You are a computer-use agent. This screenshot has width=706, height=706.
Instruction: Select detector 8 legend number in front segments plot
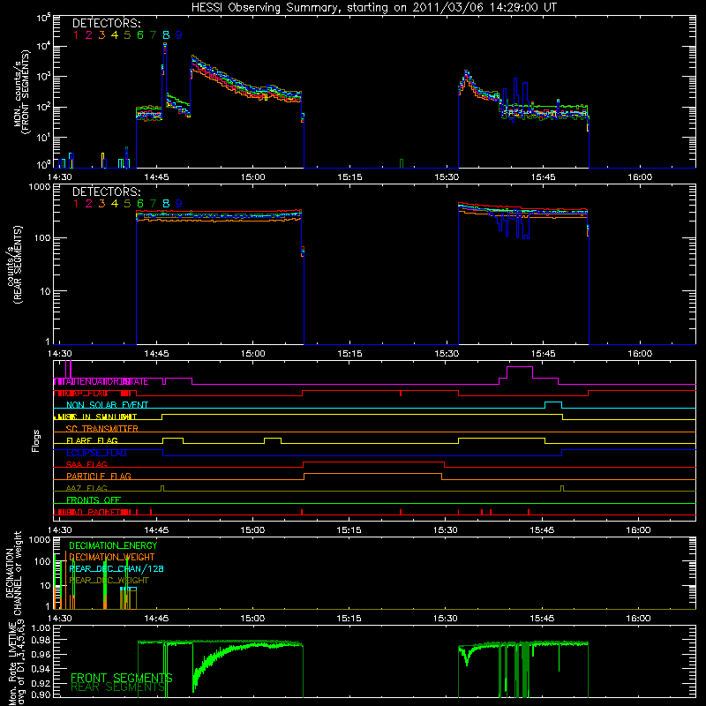166,35
